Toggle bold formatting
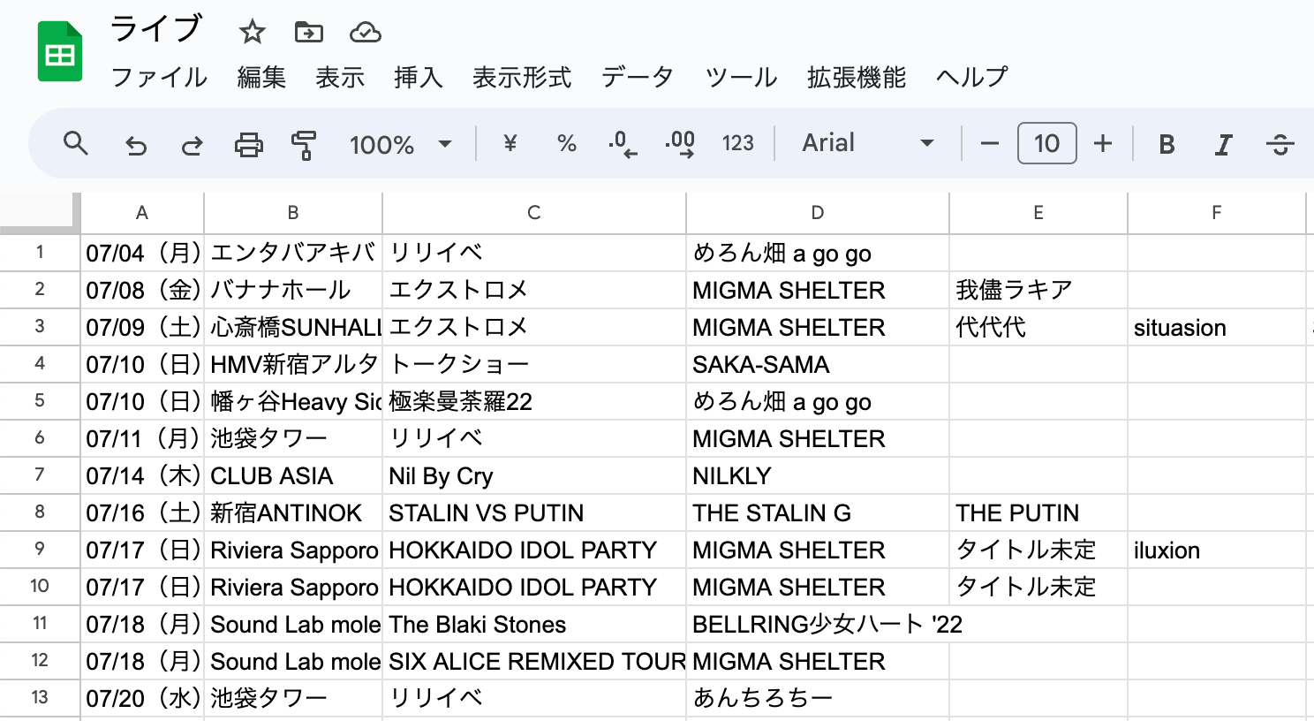The width and height of the screenshot is (1314, 721). [x=1167, y=144]
